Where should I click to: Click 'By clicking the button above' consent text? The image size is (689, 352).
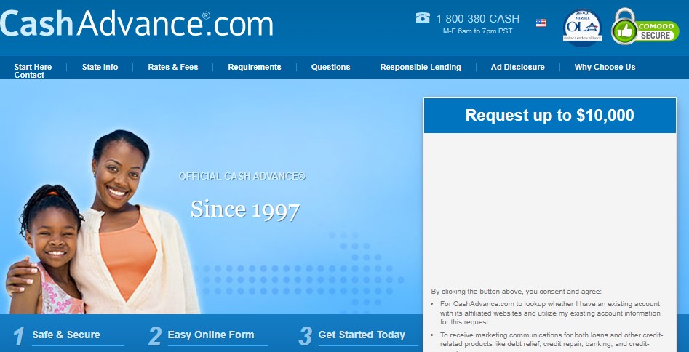tap(516, 292)
